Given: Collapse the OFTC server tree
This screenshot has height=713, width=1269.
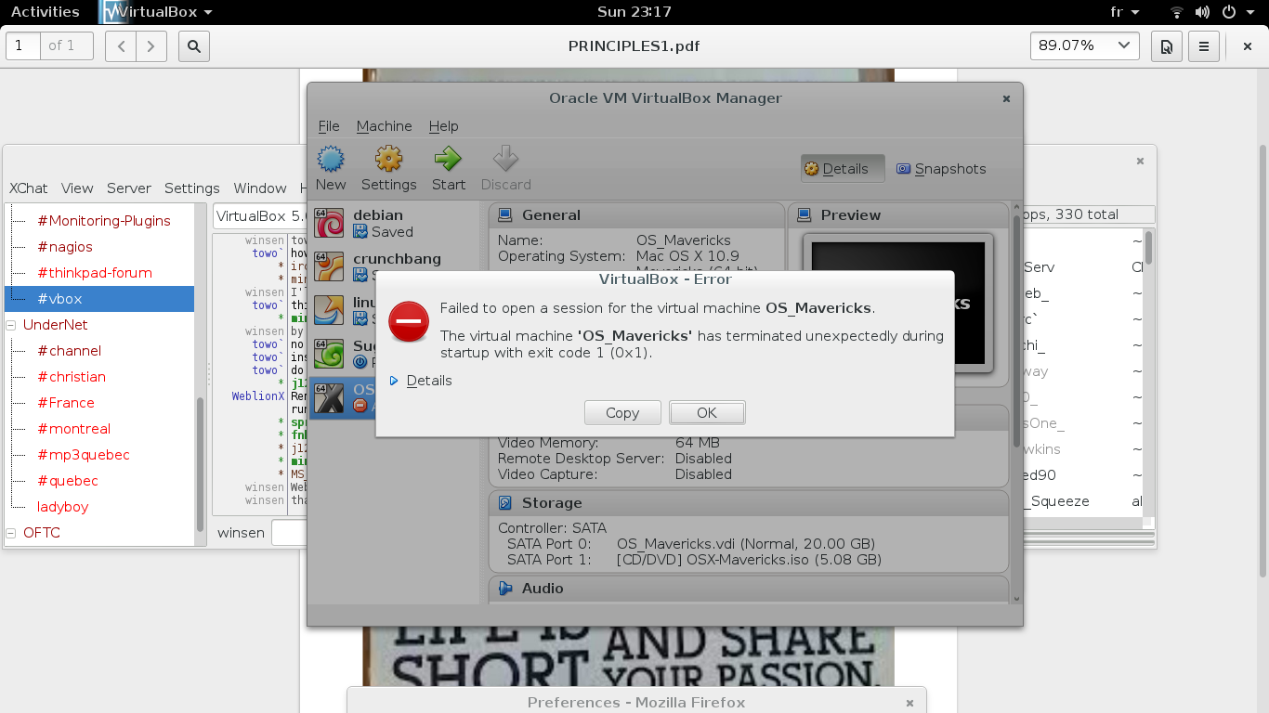Looking at the screenshot, I should (x=12, y=533).
